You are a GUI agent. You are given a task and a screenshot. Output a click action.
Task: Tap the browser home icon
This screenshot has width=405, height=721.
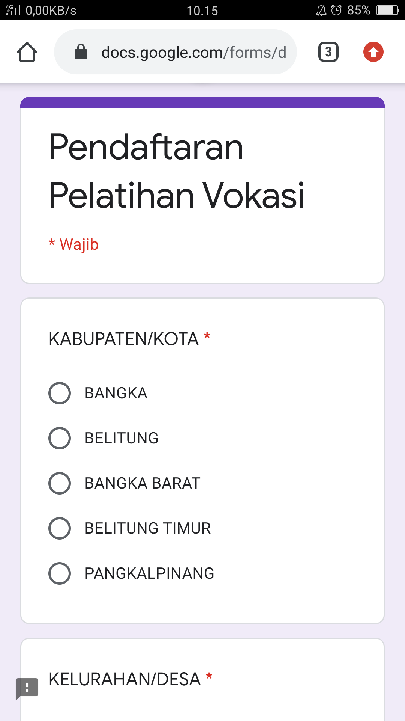coord(27,52)
